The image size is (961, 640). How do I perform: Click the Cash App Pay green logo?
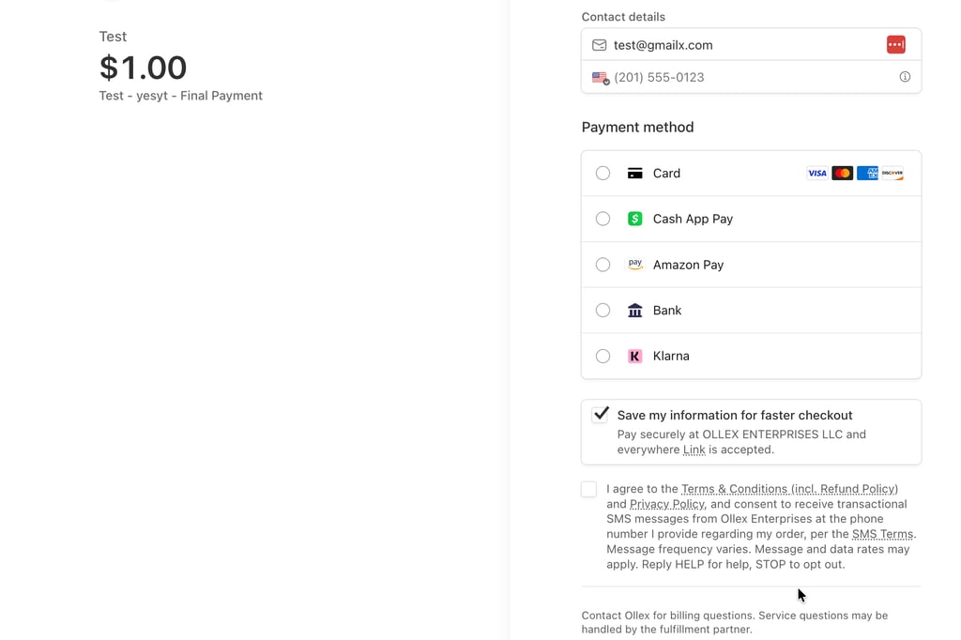tap(634, 219)
